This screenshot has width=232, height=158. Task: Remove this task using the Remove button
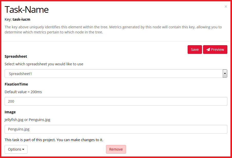[x=116, y=149]
